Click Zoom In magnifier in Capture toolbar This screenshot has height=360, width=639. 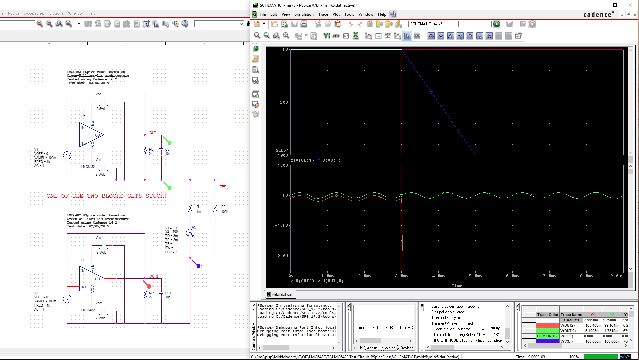(40, 24)
